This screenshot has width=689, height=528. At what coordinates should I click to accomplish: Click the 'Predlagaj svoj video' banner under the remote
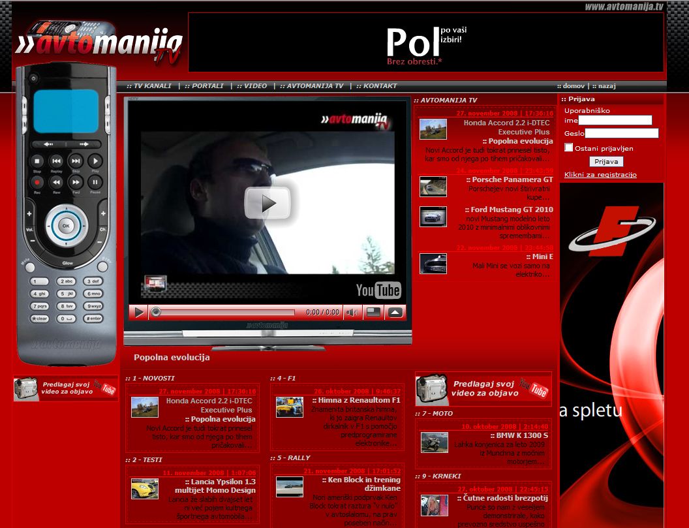[66, 388]
